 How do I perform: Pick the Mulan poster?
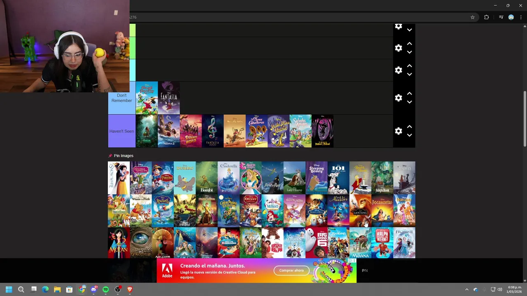coord(119,243)
